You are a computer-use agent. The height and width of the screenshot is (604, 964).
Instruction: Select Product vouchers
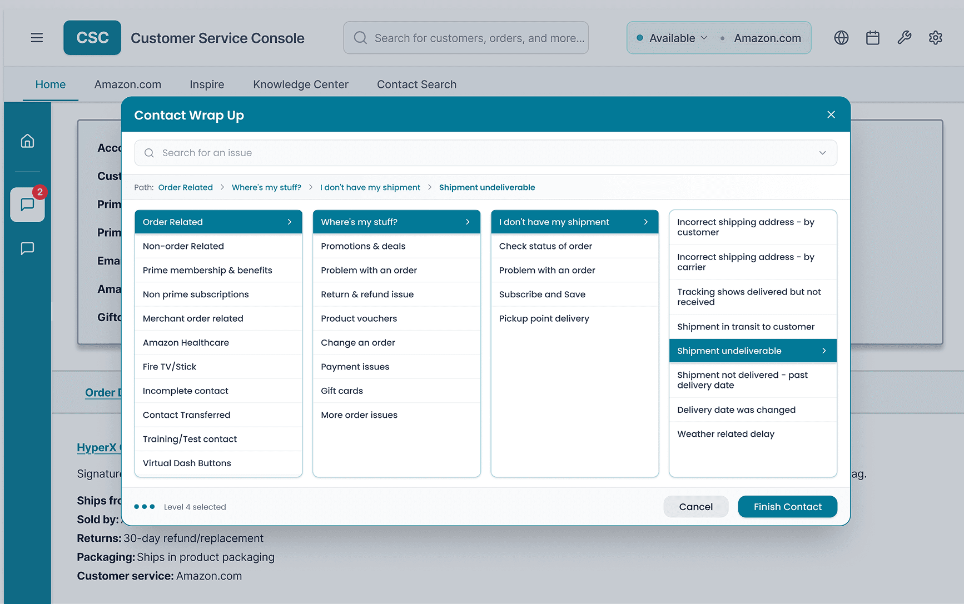[396, 318]
